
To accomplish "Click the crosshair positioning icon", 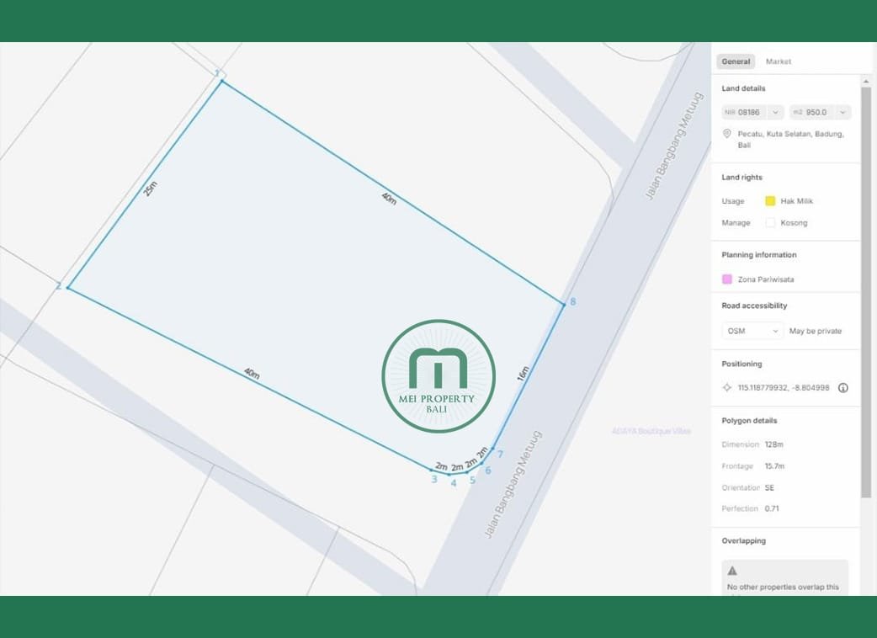I will tap(727, 388).
